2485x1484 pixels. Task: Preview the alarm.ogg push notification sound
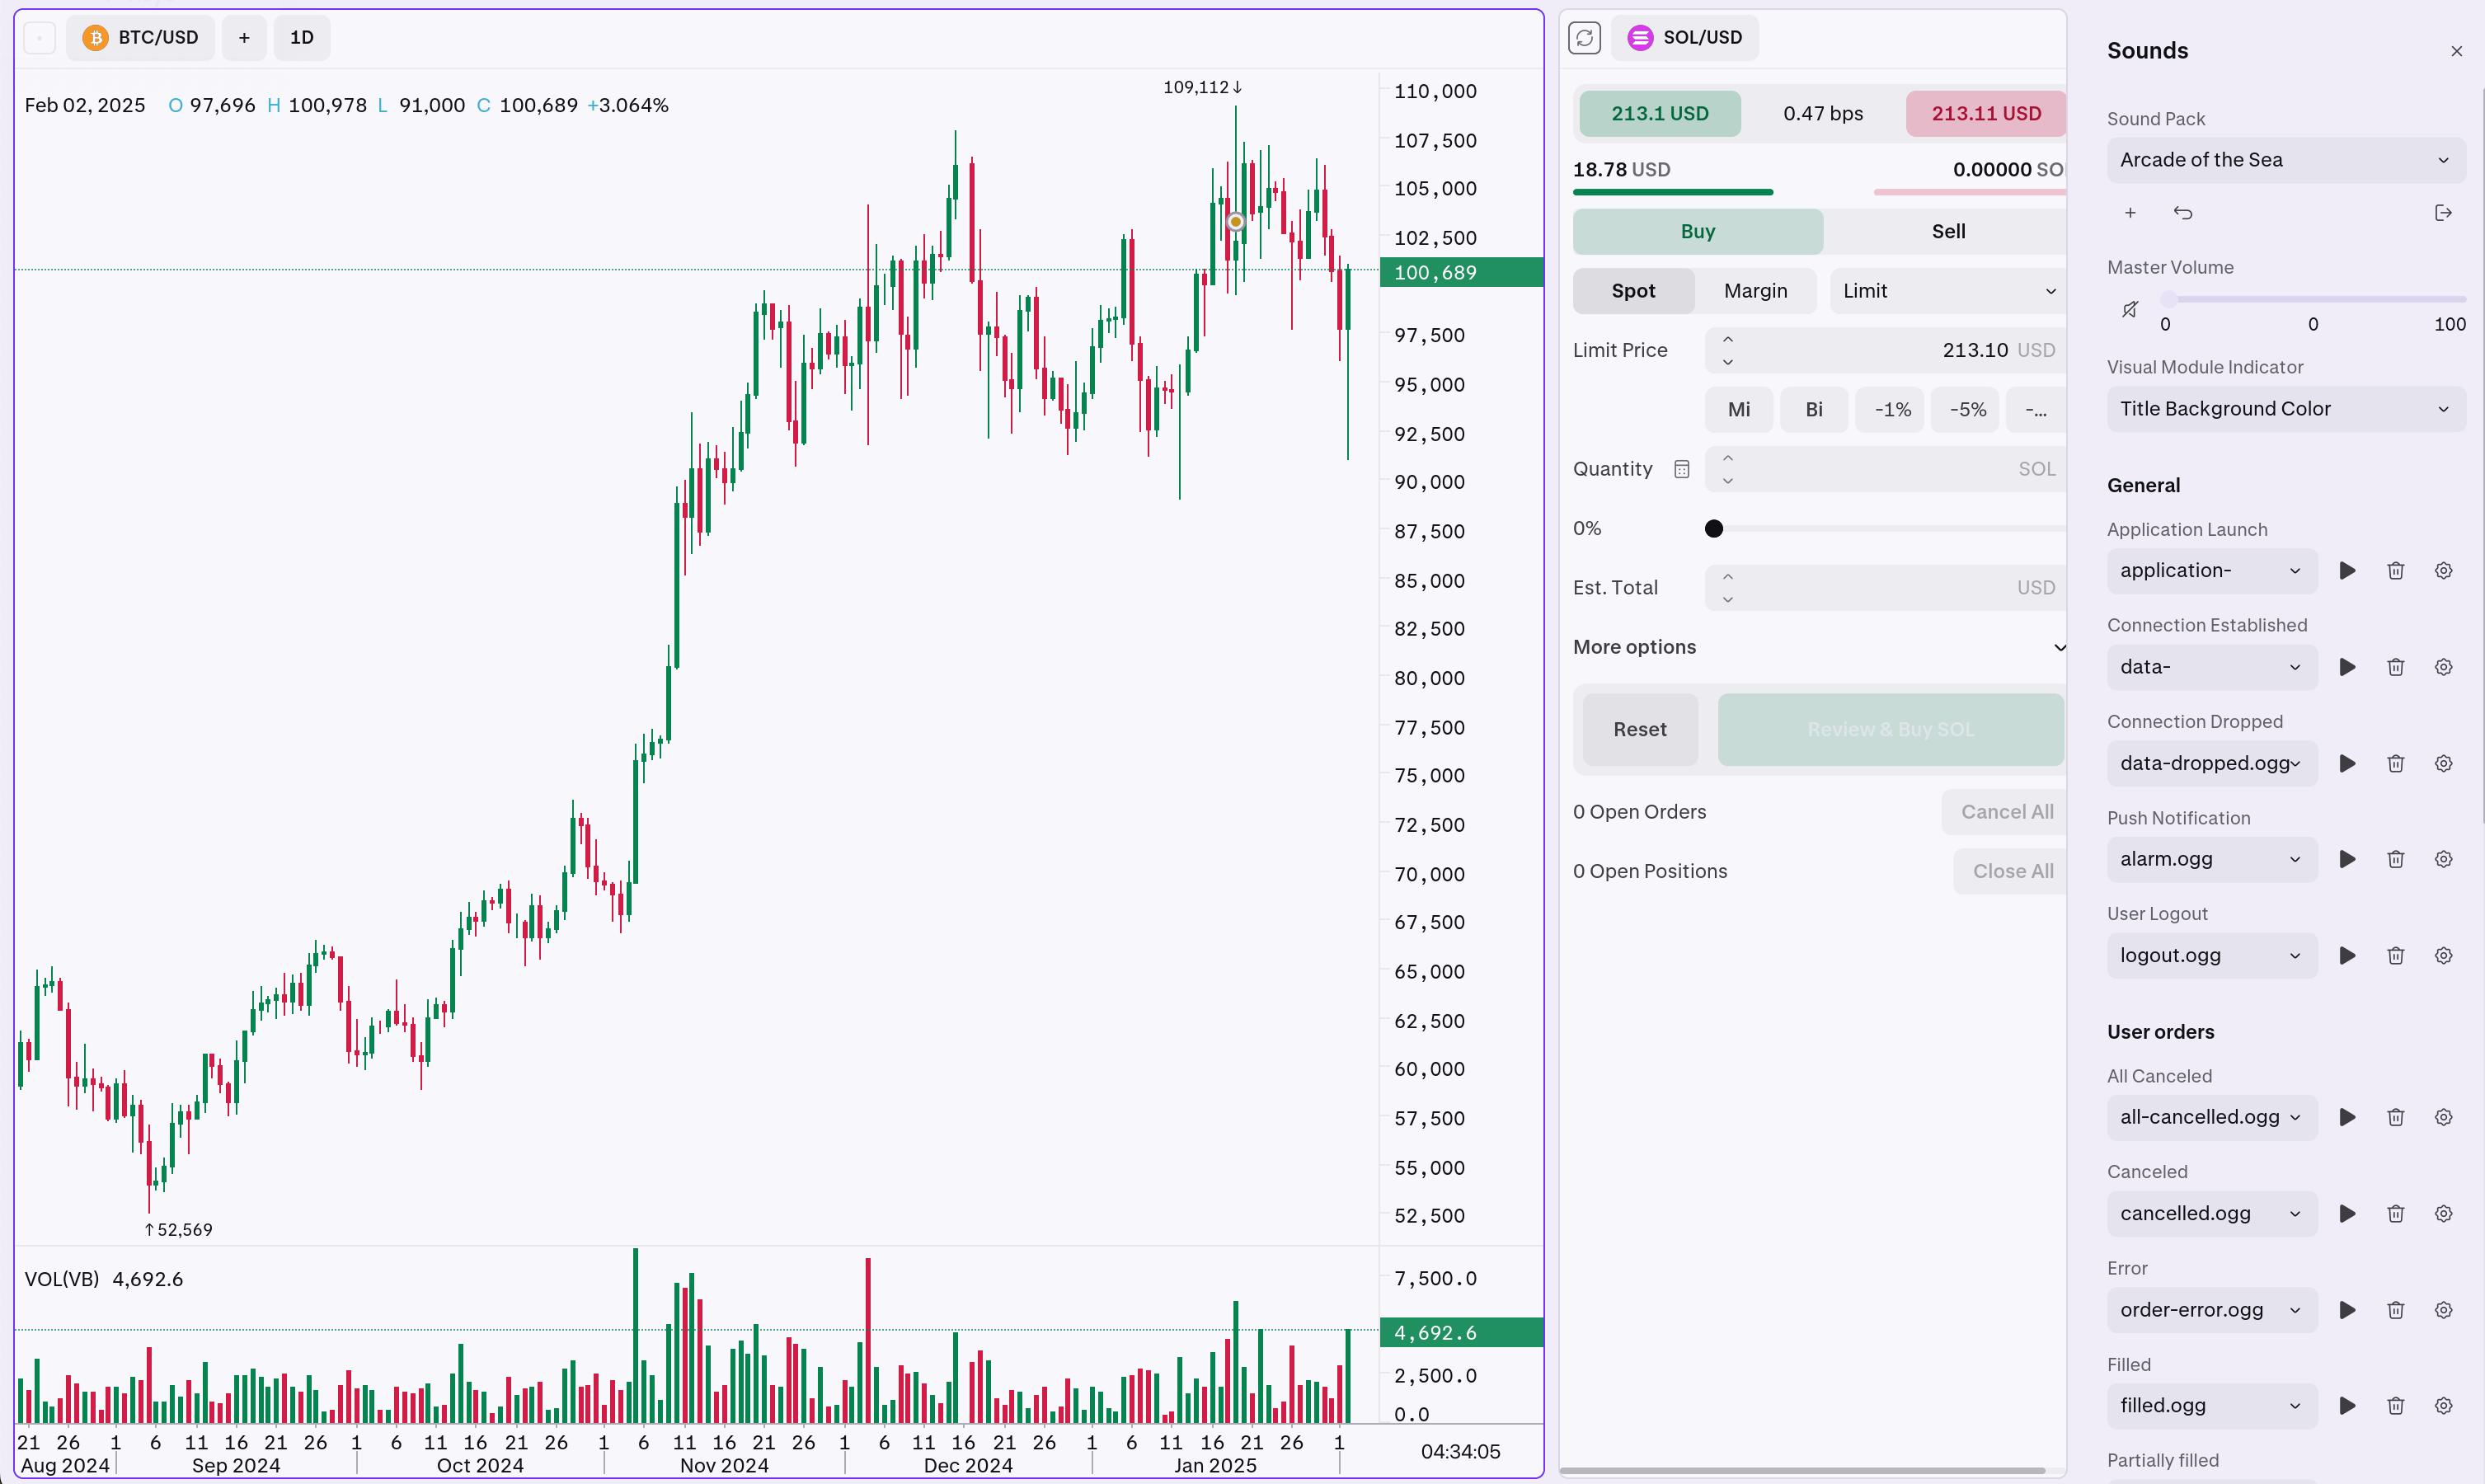point(2348,858)
